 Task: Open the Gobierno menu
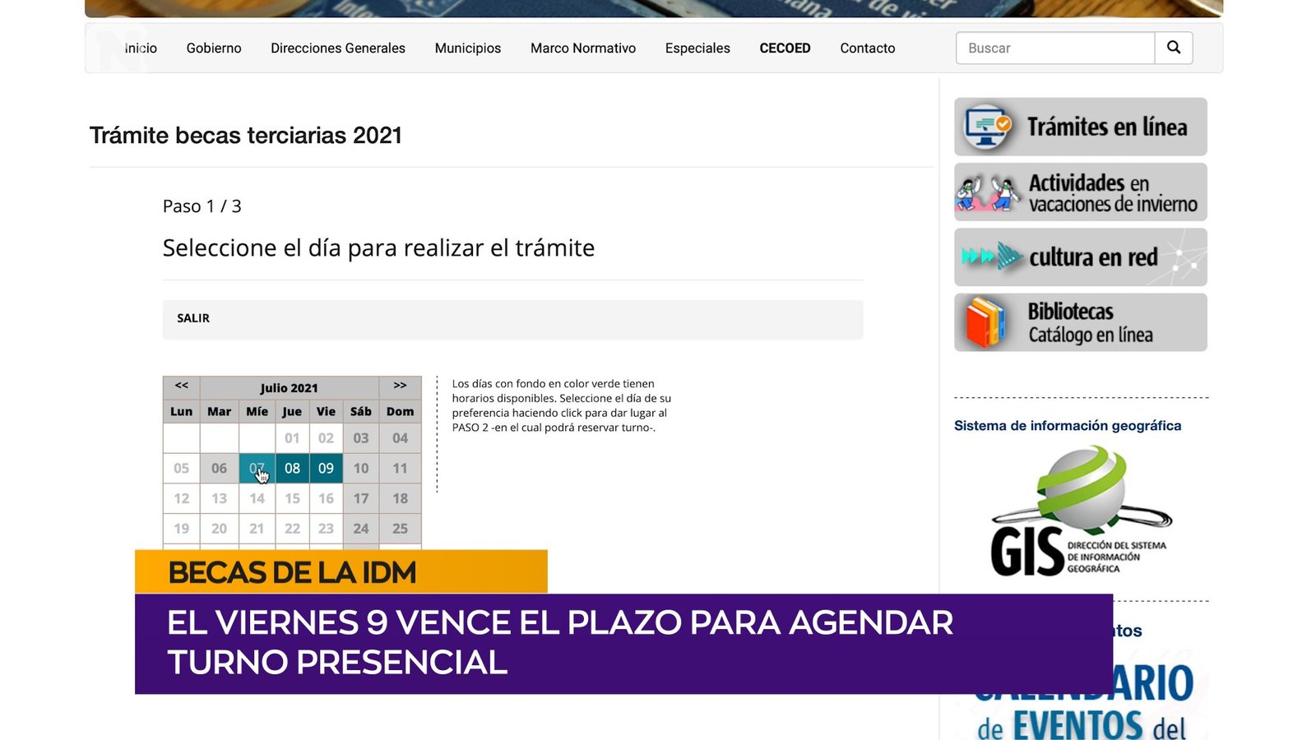click(x=214, y=49)
